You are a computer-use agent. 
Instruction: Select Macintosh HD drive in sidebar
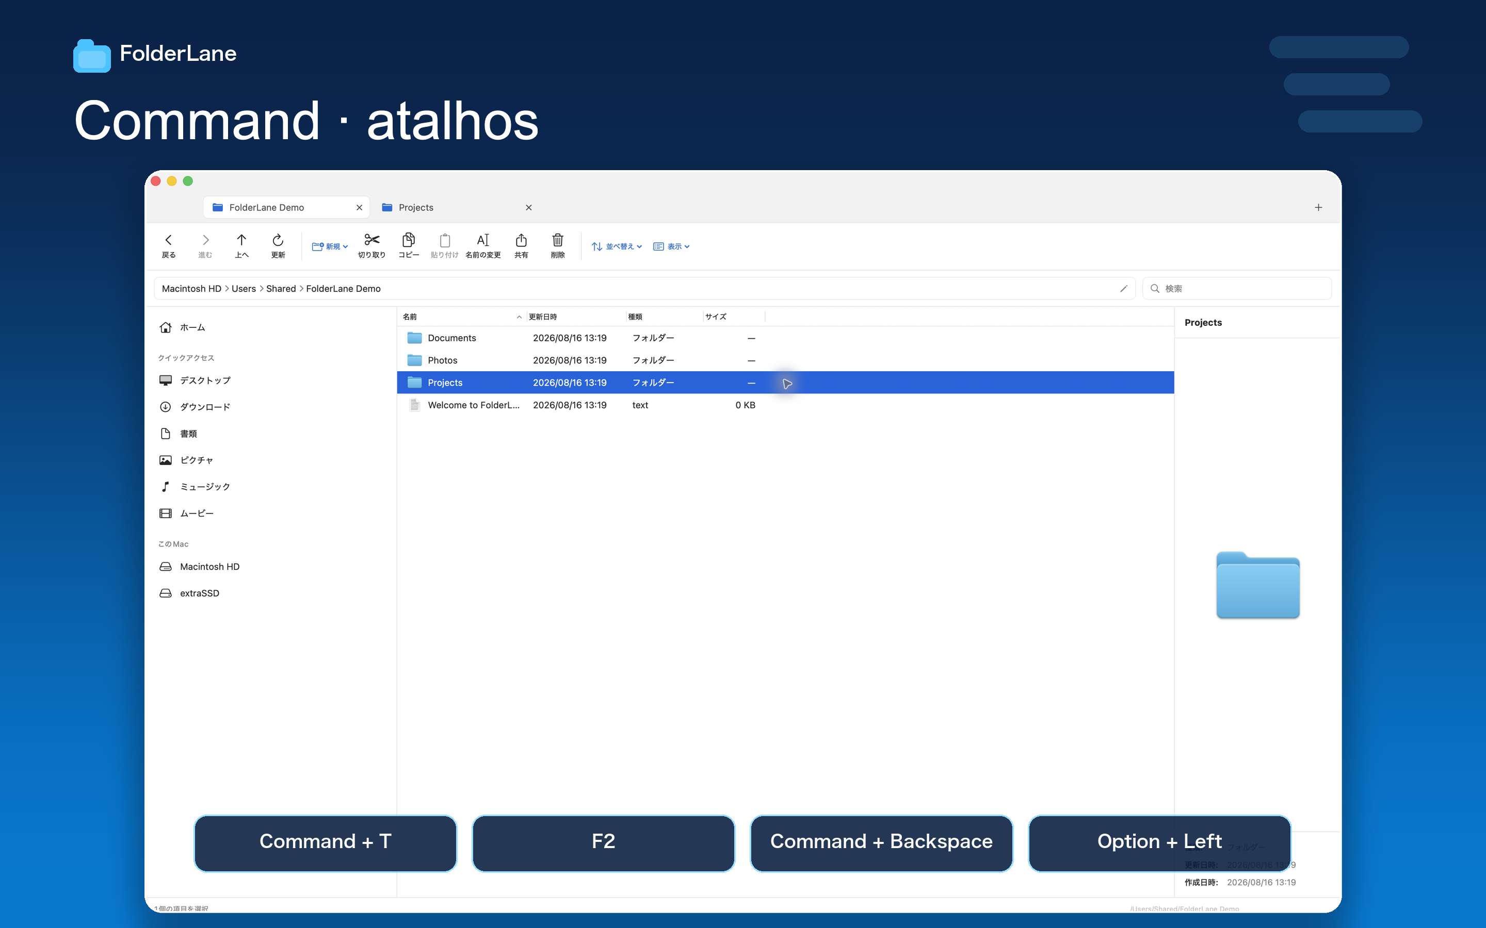click(x=270, y=567)
